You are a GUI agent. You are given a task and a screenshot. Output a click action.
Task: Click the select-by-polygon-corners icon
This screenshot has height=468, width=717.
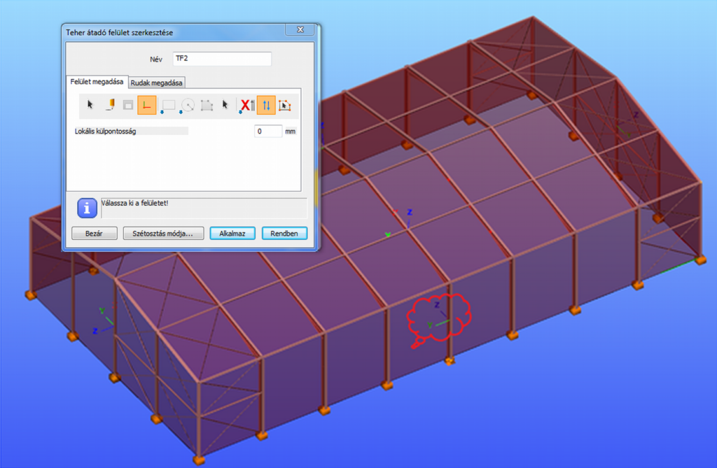284,106
